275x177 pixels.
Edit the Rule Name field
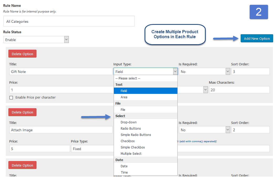pyautogui.click(x=69, y=21)
